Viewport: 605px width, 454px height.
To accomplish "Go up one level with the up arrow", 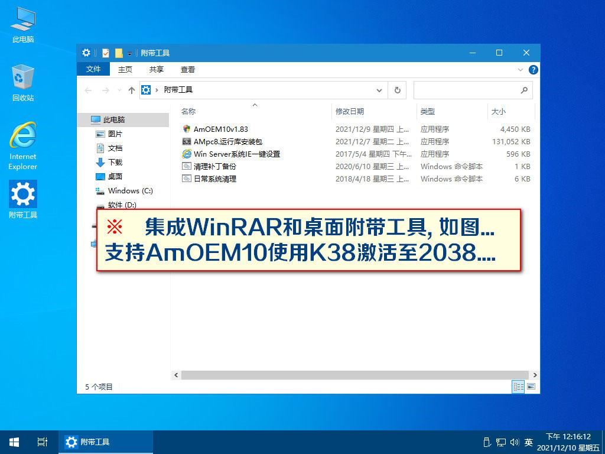I will click(132, 90).
